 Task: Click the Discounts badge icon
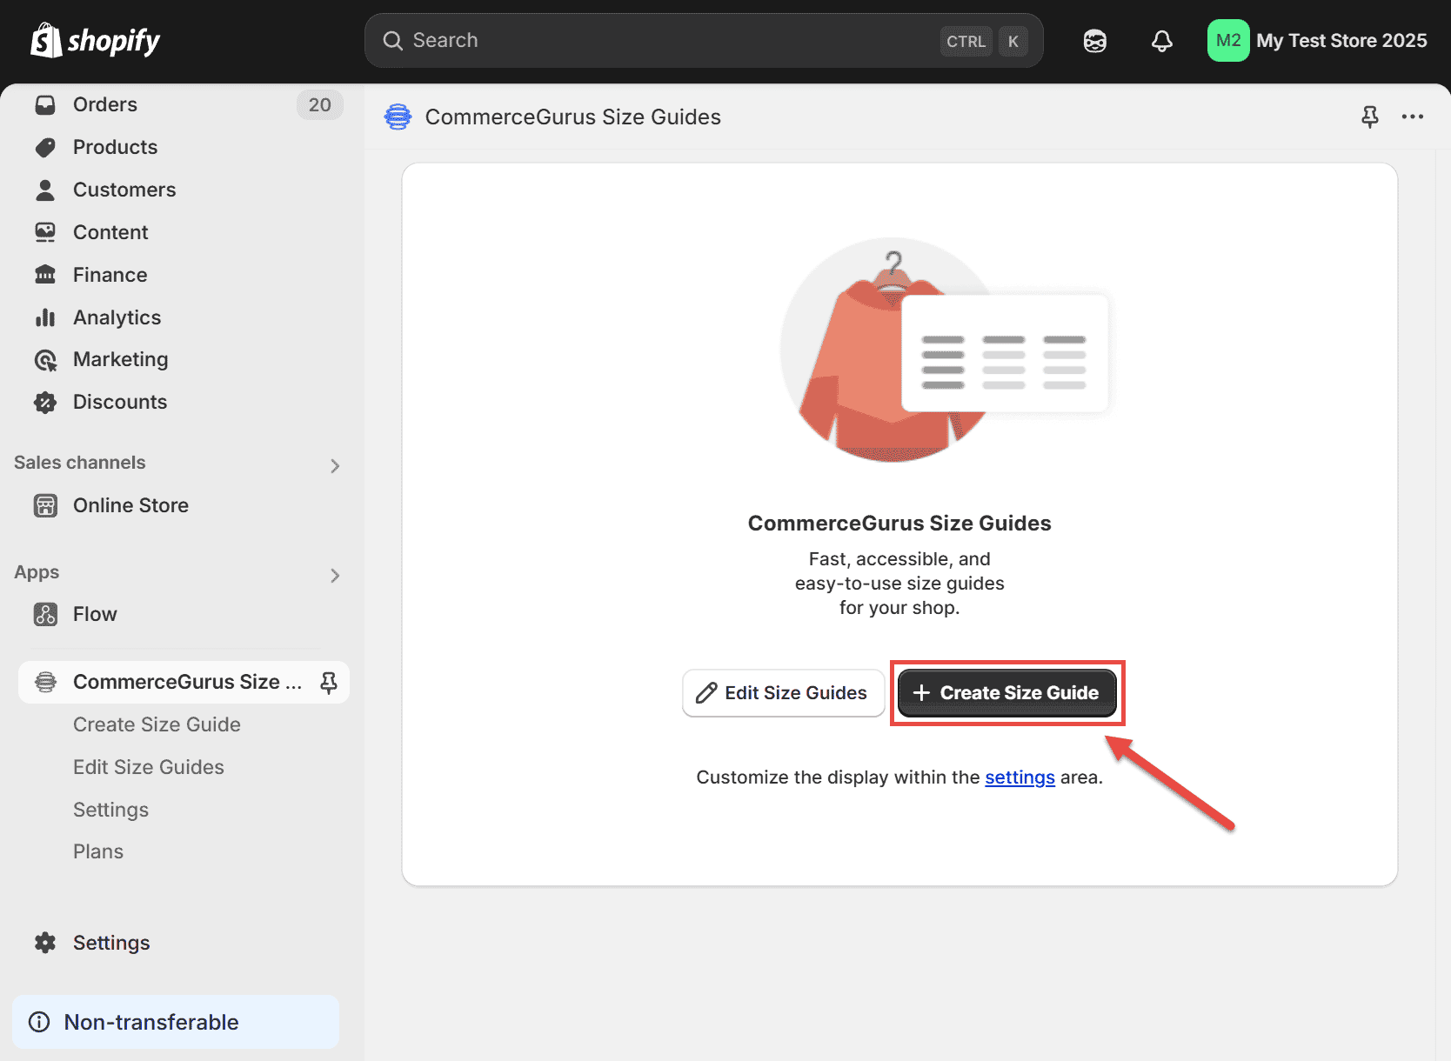pos(45,402)
